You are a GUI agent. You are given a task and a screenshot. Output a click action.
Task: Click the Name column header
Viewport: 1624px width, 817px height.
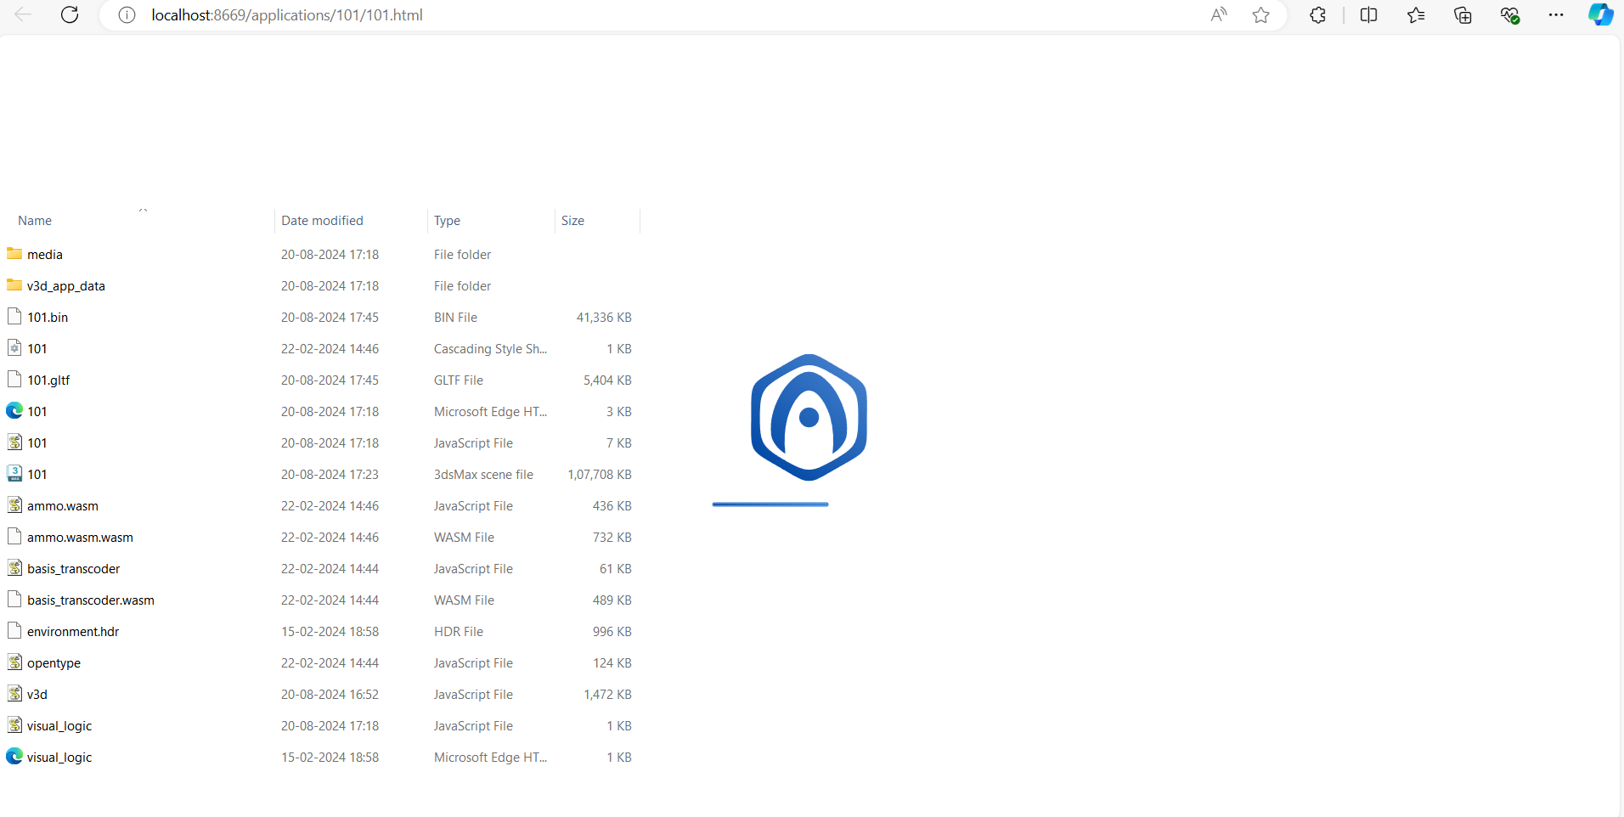point(35,221)
